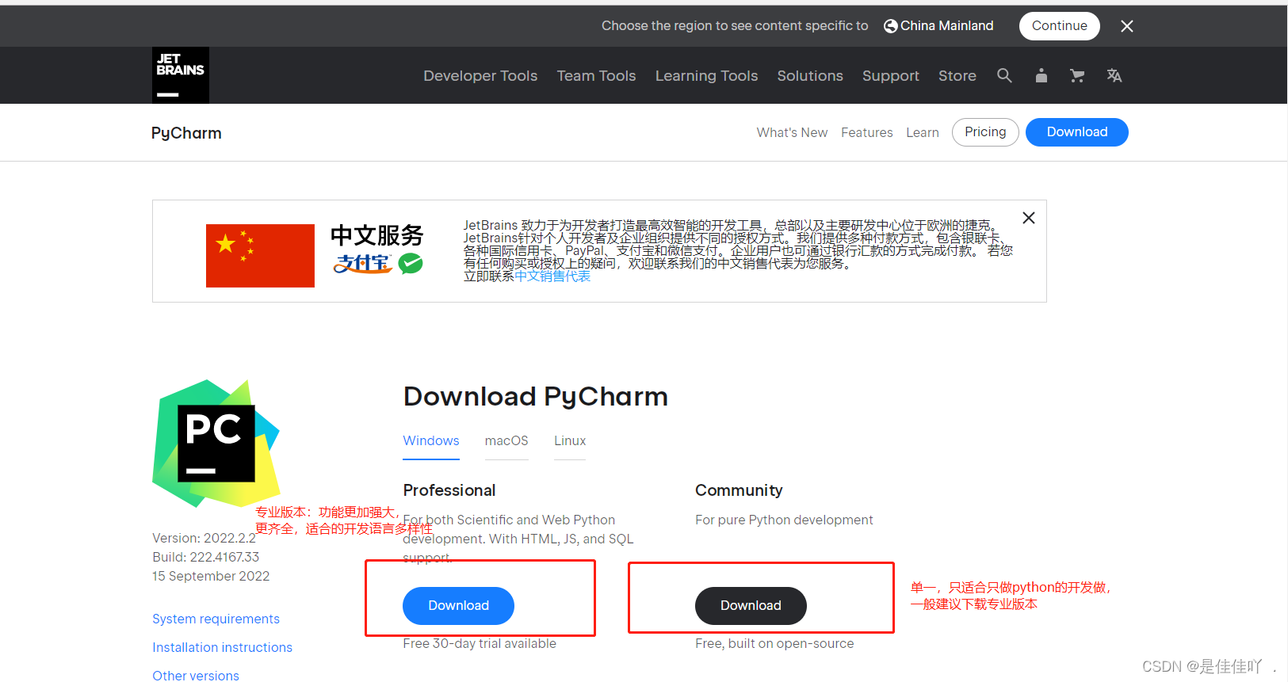1288x682 pixels.
Task: Click the PyCharm product title
Action: coord(186,133)
